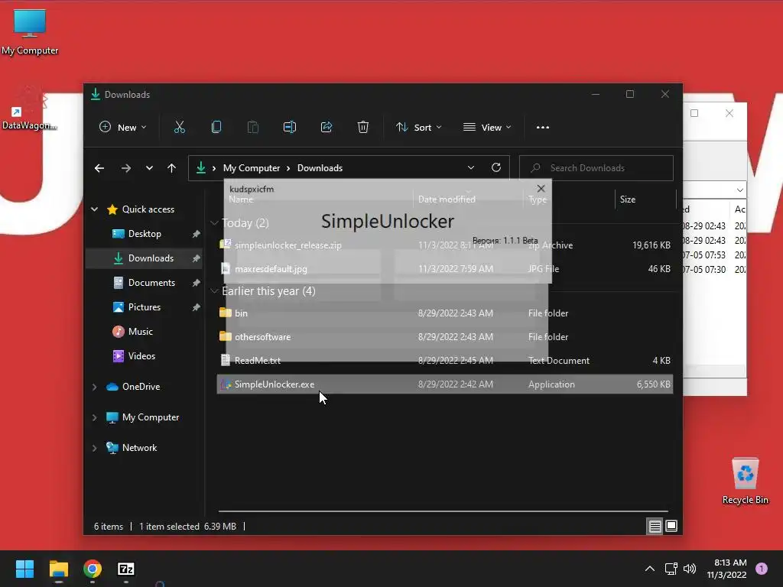The image size is (783, 587).
Task: Select the bin folder
Action: [444, 313]
